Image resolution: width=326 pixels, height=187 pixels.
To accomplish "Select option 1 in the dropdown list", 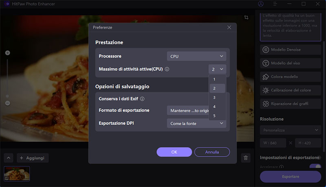I will (217, 79).
